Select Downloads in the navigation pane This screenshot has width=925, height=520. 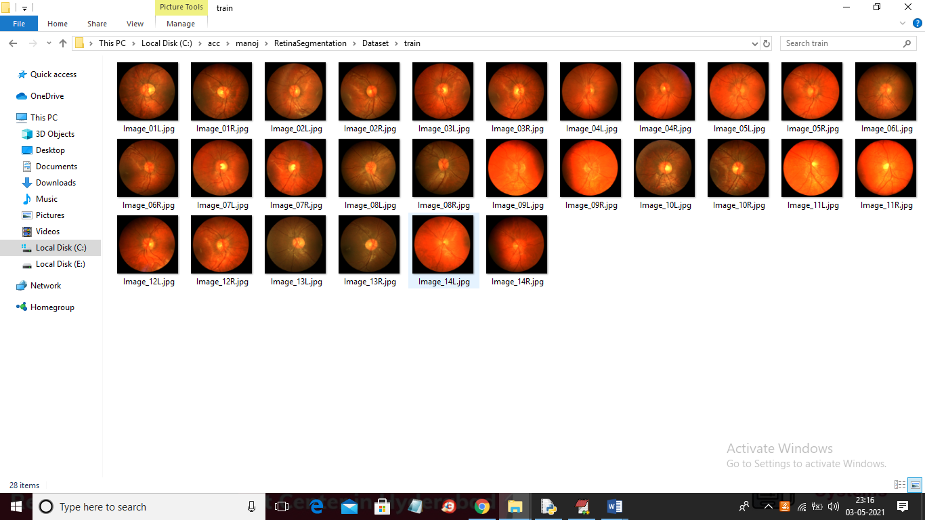56,183
